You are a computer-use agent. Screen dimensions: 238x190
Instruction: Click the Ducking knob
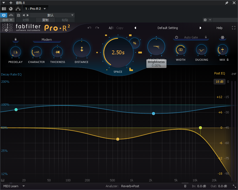pos(202,50)
